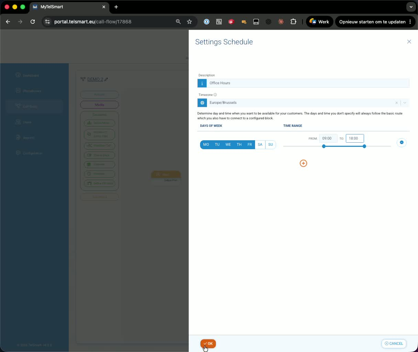Open the 1Password extension icon
This screenshot has width=418, height=352.
tap(207, 22)
